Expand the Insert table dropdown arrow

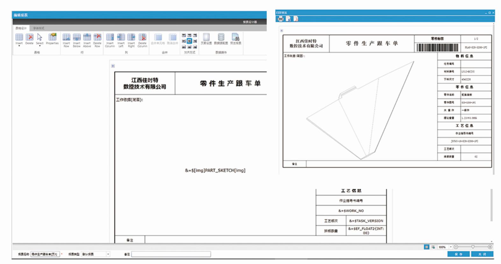coord(19,46)
